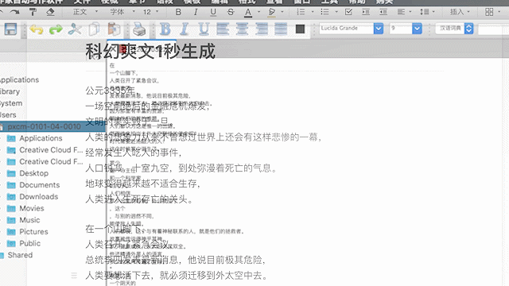
Task: Open the 工具 menu
Action: (329, 2)
